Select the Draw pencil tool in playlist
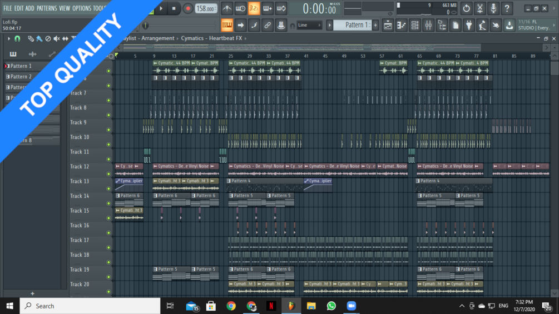 (31, 38)
